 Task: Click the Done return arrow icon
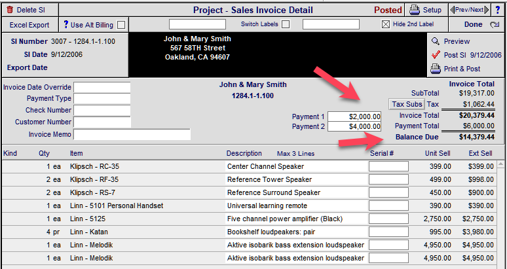click(x=495, y=25)
